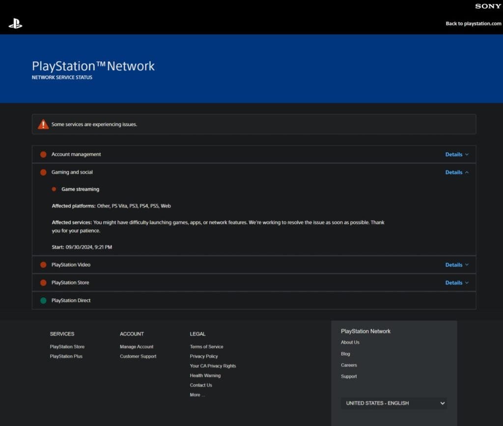
Task: Click the Start: 09/30/2024, 9:21 PM text
Action: [82, 247]
